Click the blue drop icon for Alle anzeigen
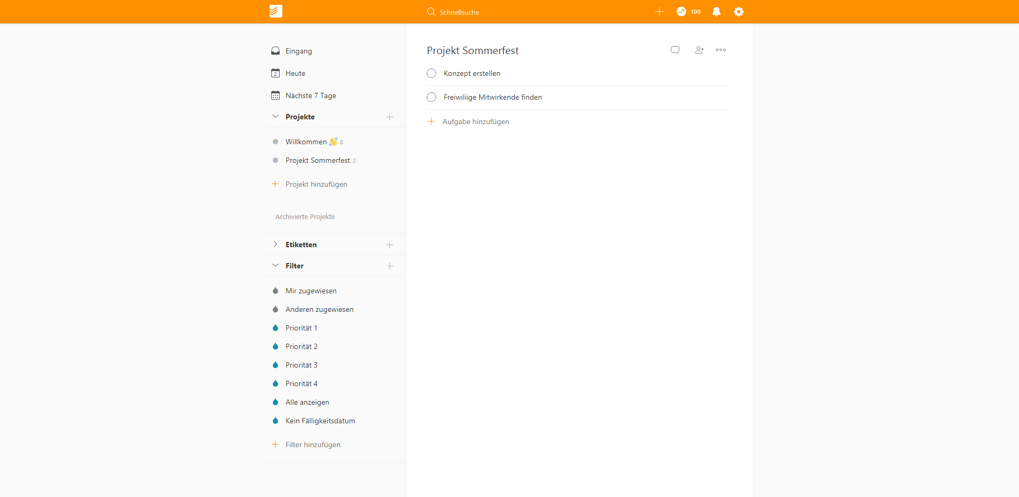The height and width of the screenshot is (497, 1019). 275,402
